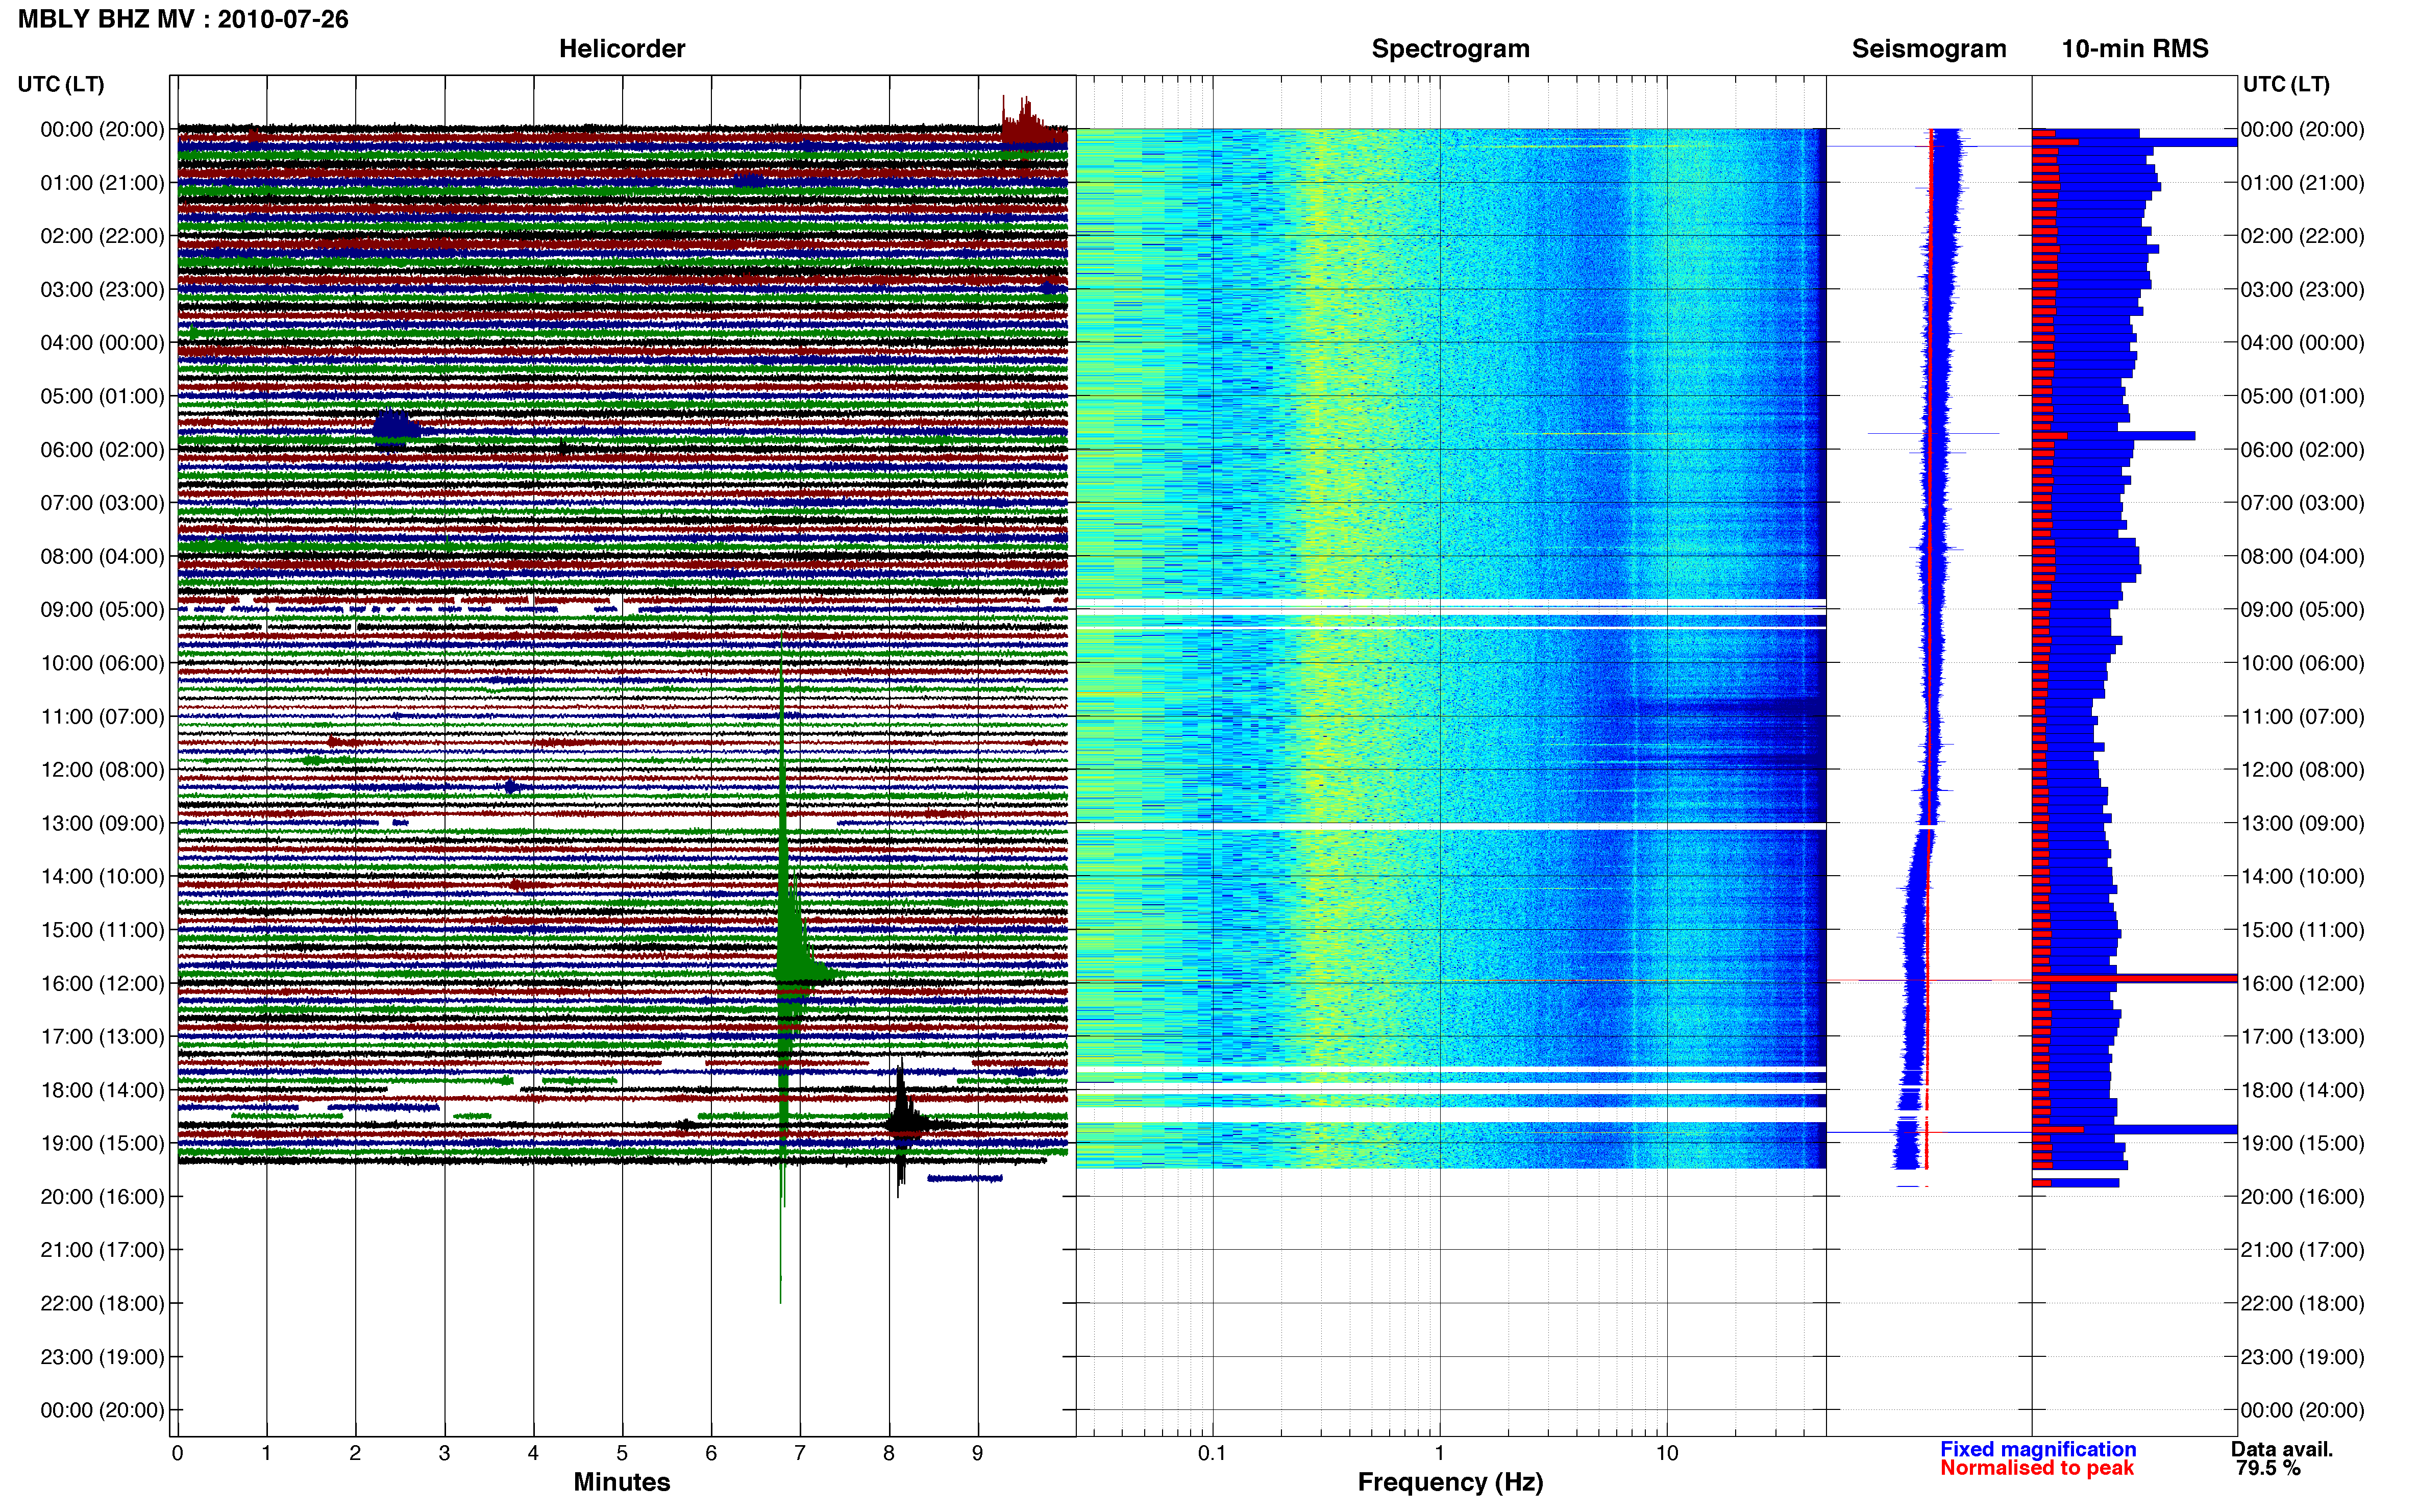Click '05:00 (01:00)' on the left time axis

(x=102, y=396)
